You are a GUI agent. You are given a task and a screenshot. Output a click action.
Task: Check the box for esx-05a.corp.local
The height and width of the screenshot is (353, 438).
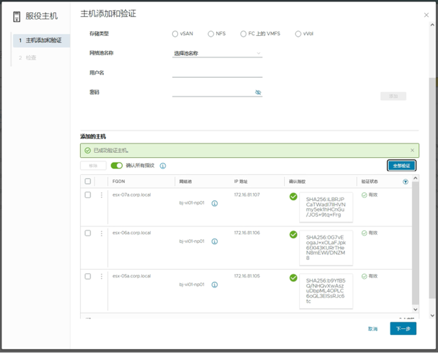click(x=88, y=276)
